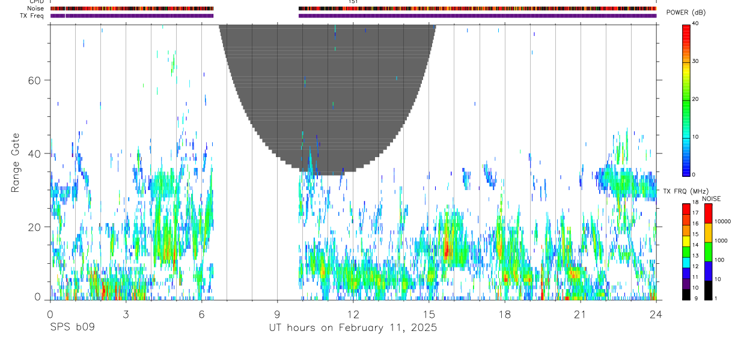
Task: Click the 0 hour tick on time axis
Action: 50,313
